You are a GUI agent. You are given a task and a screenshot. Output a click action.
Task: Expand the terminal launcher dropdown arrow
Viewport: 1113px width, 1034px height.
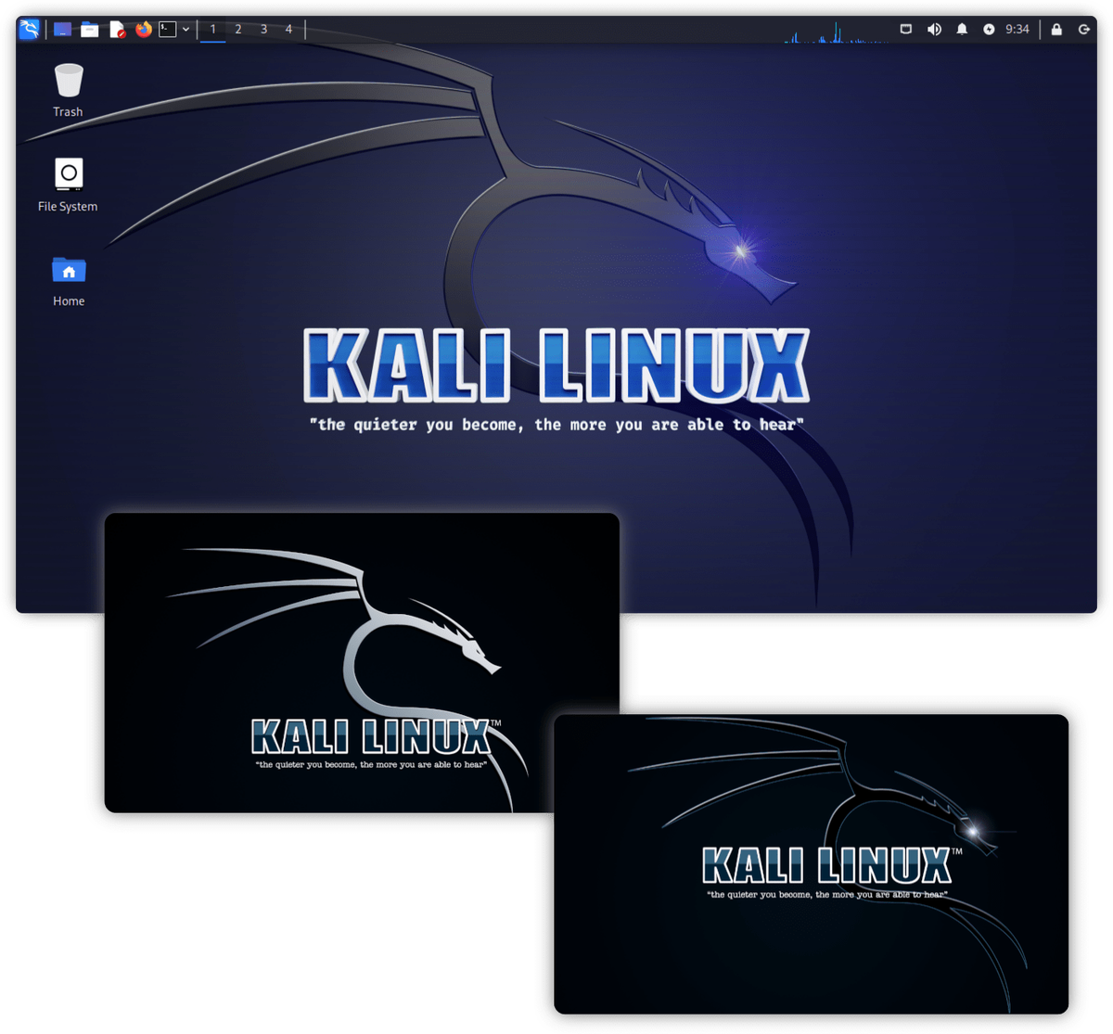pos(185,30)
